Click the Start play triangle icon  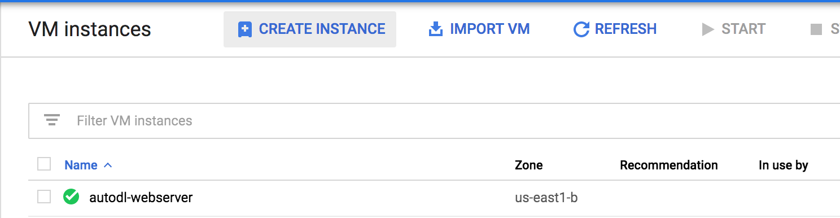tap(708, 29)
